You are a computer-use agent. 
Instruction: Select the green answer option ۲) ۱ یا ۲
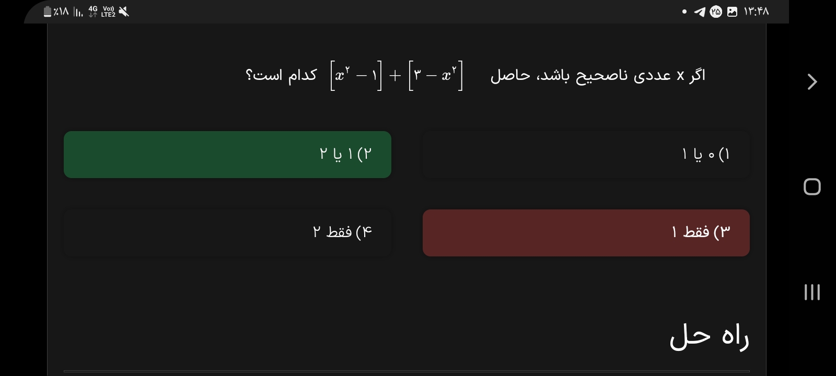coord(227,155)
